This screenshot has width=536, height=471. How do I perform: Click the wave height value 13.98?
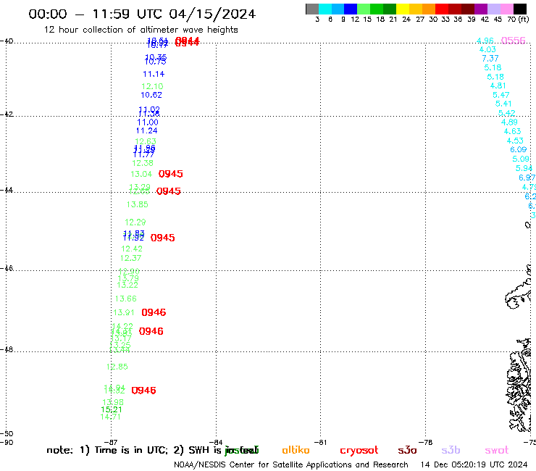(113, 402)
